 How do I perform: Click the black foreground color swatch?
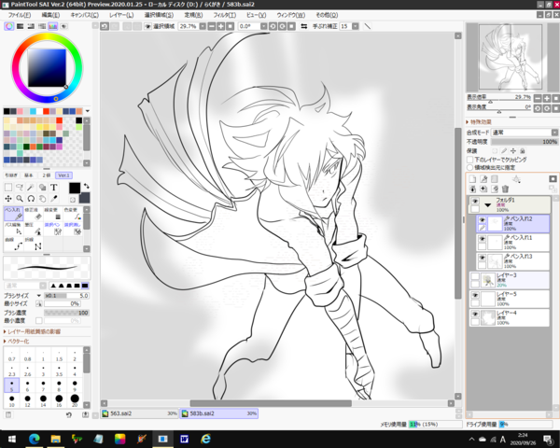(75, 188)
